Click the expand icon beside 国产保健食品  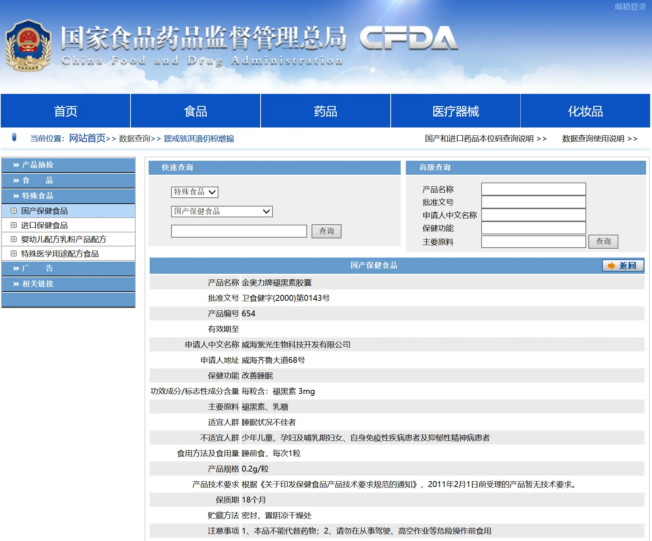(14, 211)
